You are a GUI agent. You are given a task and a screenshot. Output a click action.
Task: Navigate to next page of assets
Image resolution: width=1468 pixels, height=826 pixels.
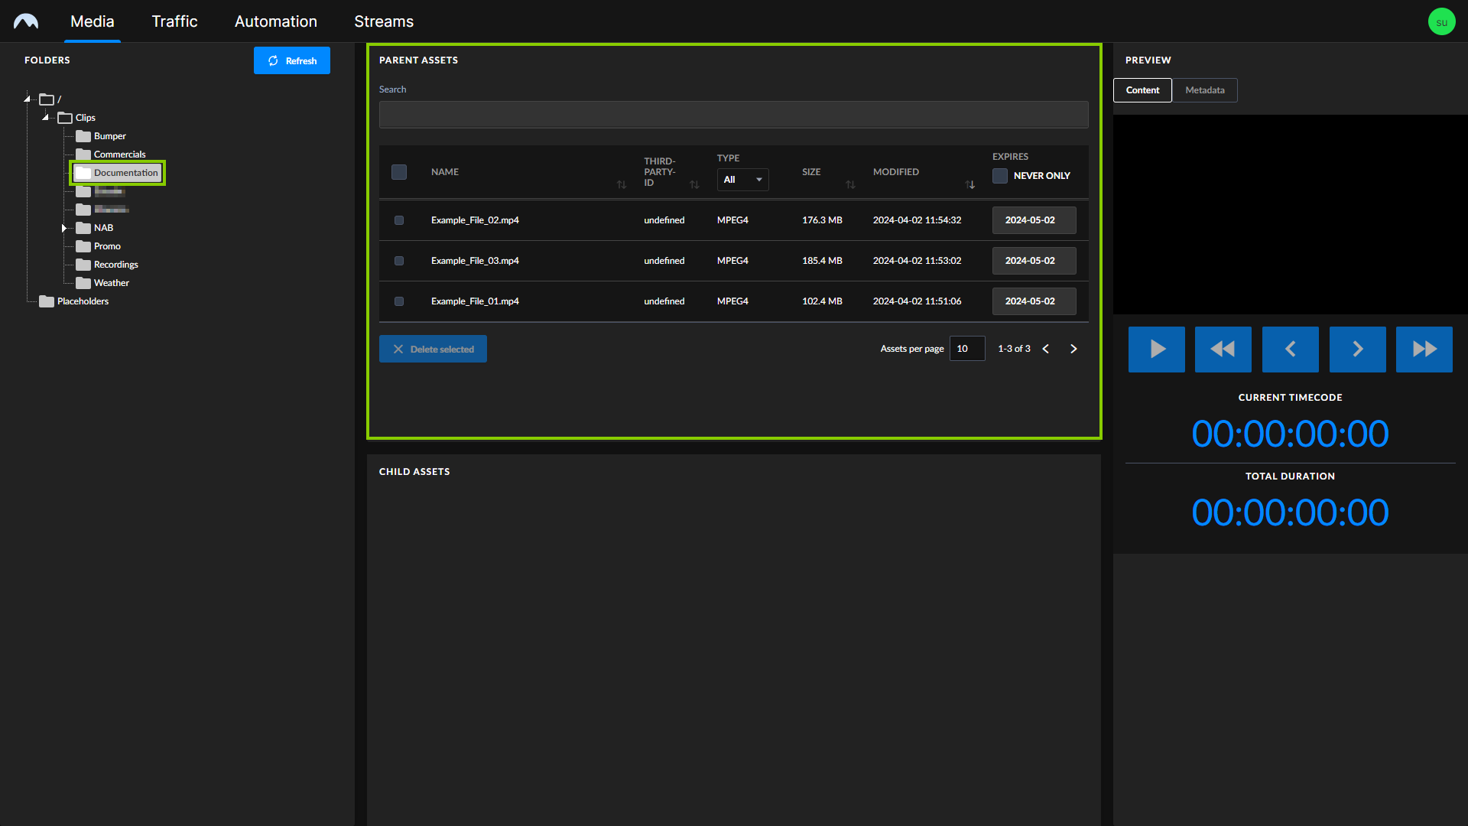pos(1073,348)
